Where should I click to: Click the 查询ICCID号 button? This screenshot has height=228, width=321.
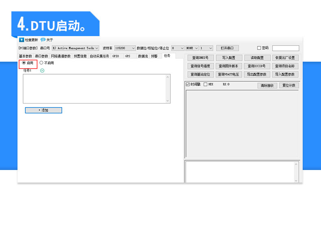click(x=257, y=66)
